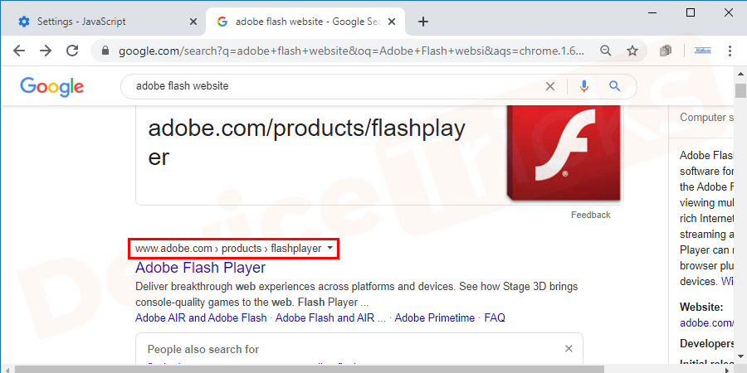Reload the page with the refresh icon

pyautogui.click(x=72, y=51)
